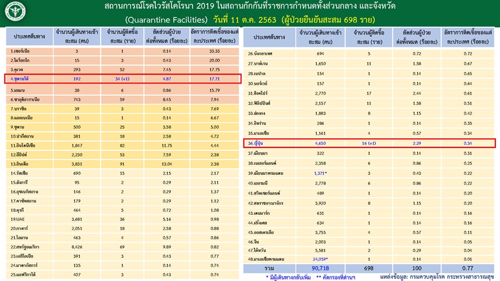Click the row '35.มาเลเซีย'

(369, 133)
